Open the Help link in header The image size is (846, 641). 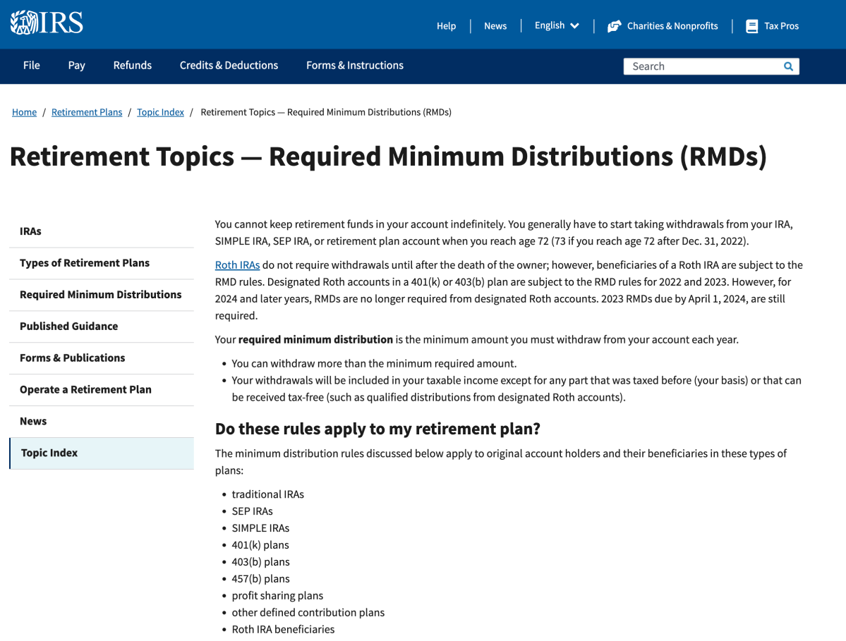(446, 26)
